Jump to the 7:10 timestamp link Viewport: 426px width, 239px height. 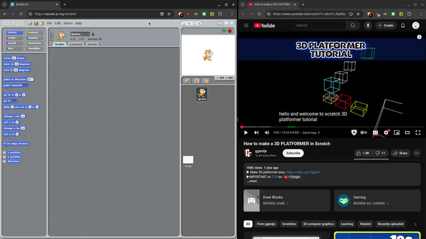point(275,177)
